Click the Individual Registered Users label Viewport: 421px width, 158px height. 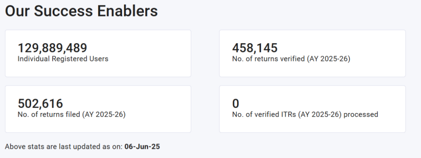[x=63, y=59]
